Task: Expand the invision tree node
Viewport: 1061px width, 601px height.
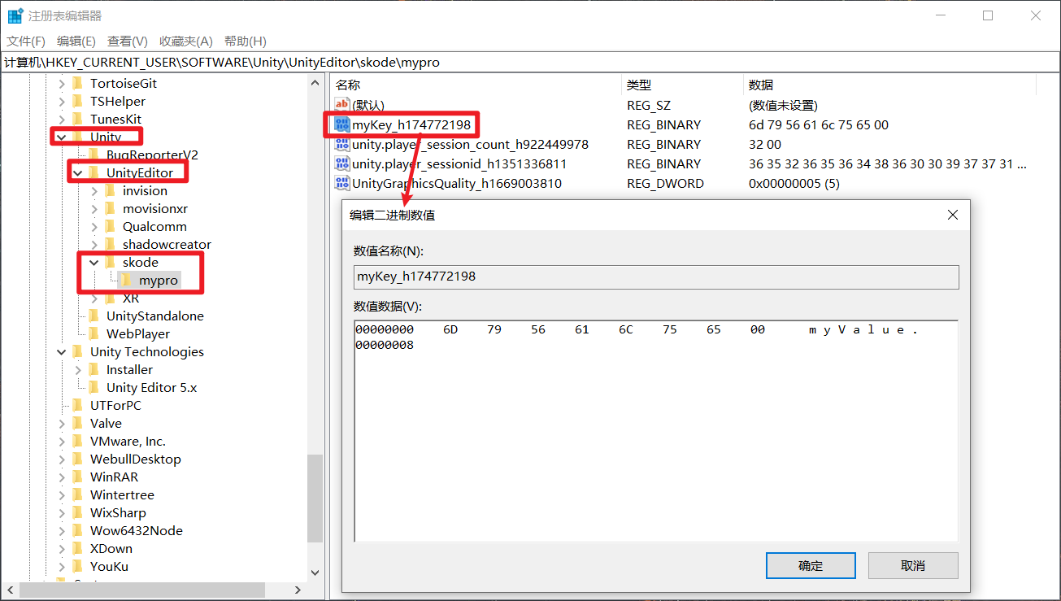Action: click(94, 190)
